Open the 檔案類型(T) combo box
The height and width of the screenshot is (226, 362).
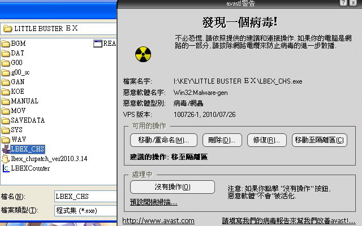85,211
